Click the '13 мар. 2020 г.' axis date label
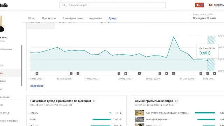The width and height of the screenshot is (224, 126). tap(64, 79)
